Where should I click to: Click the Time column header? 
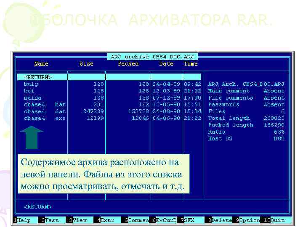[191, 64]
